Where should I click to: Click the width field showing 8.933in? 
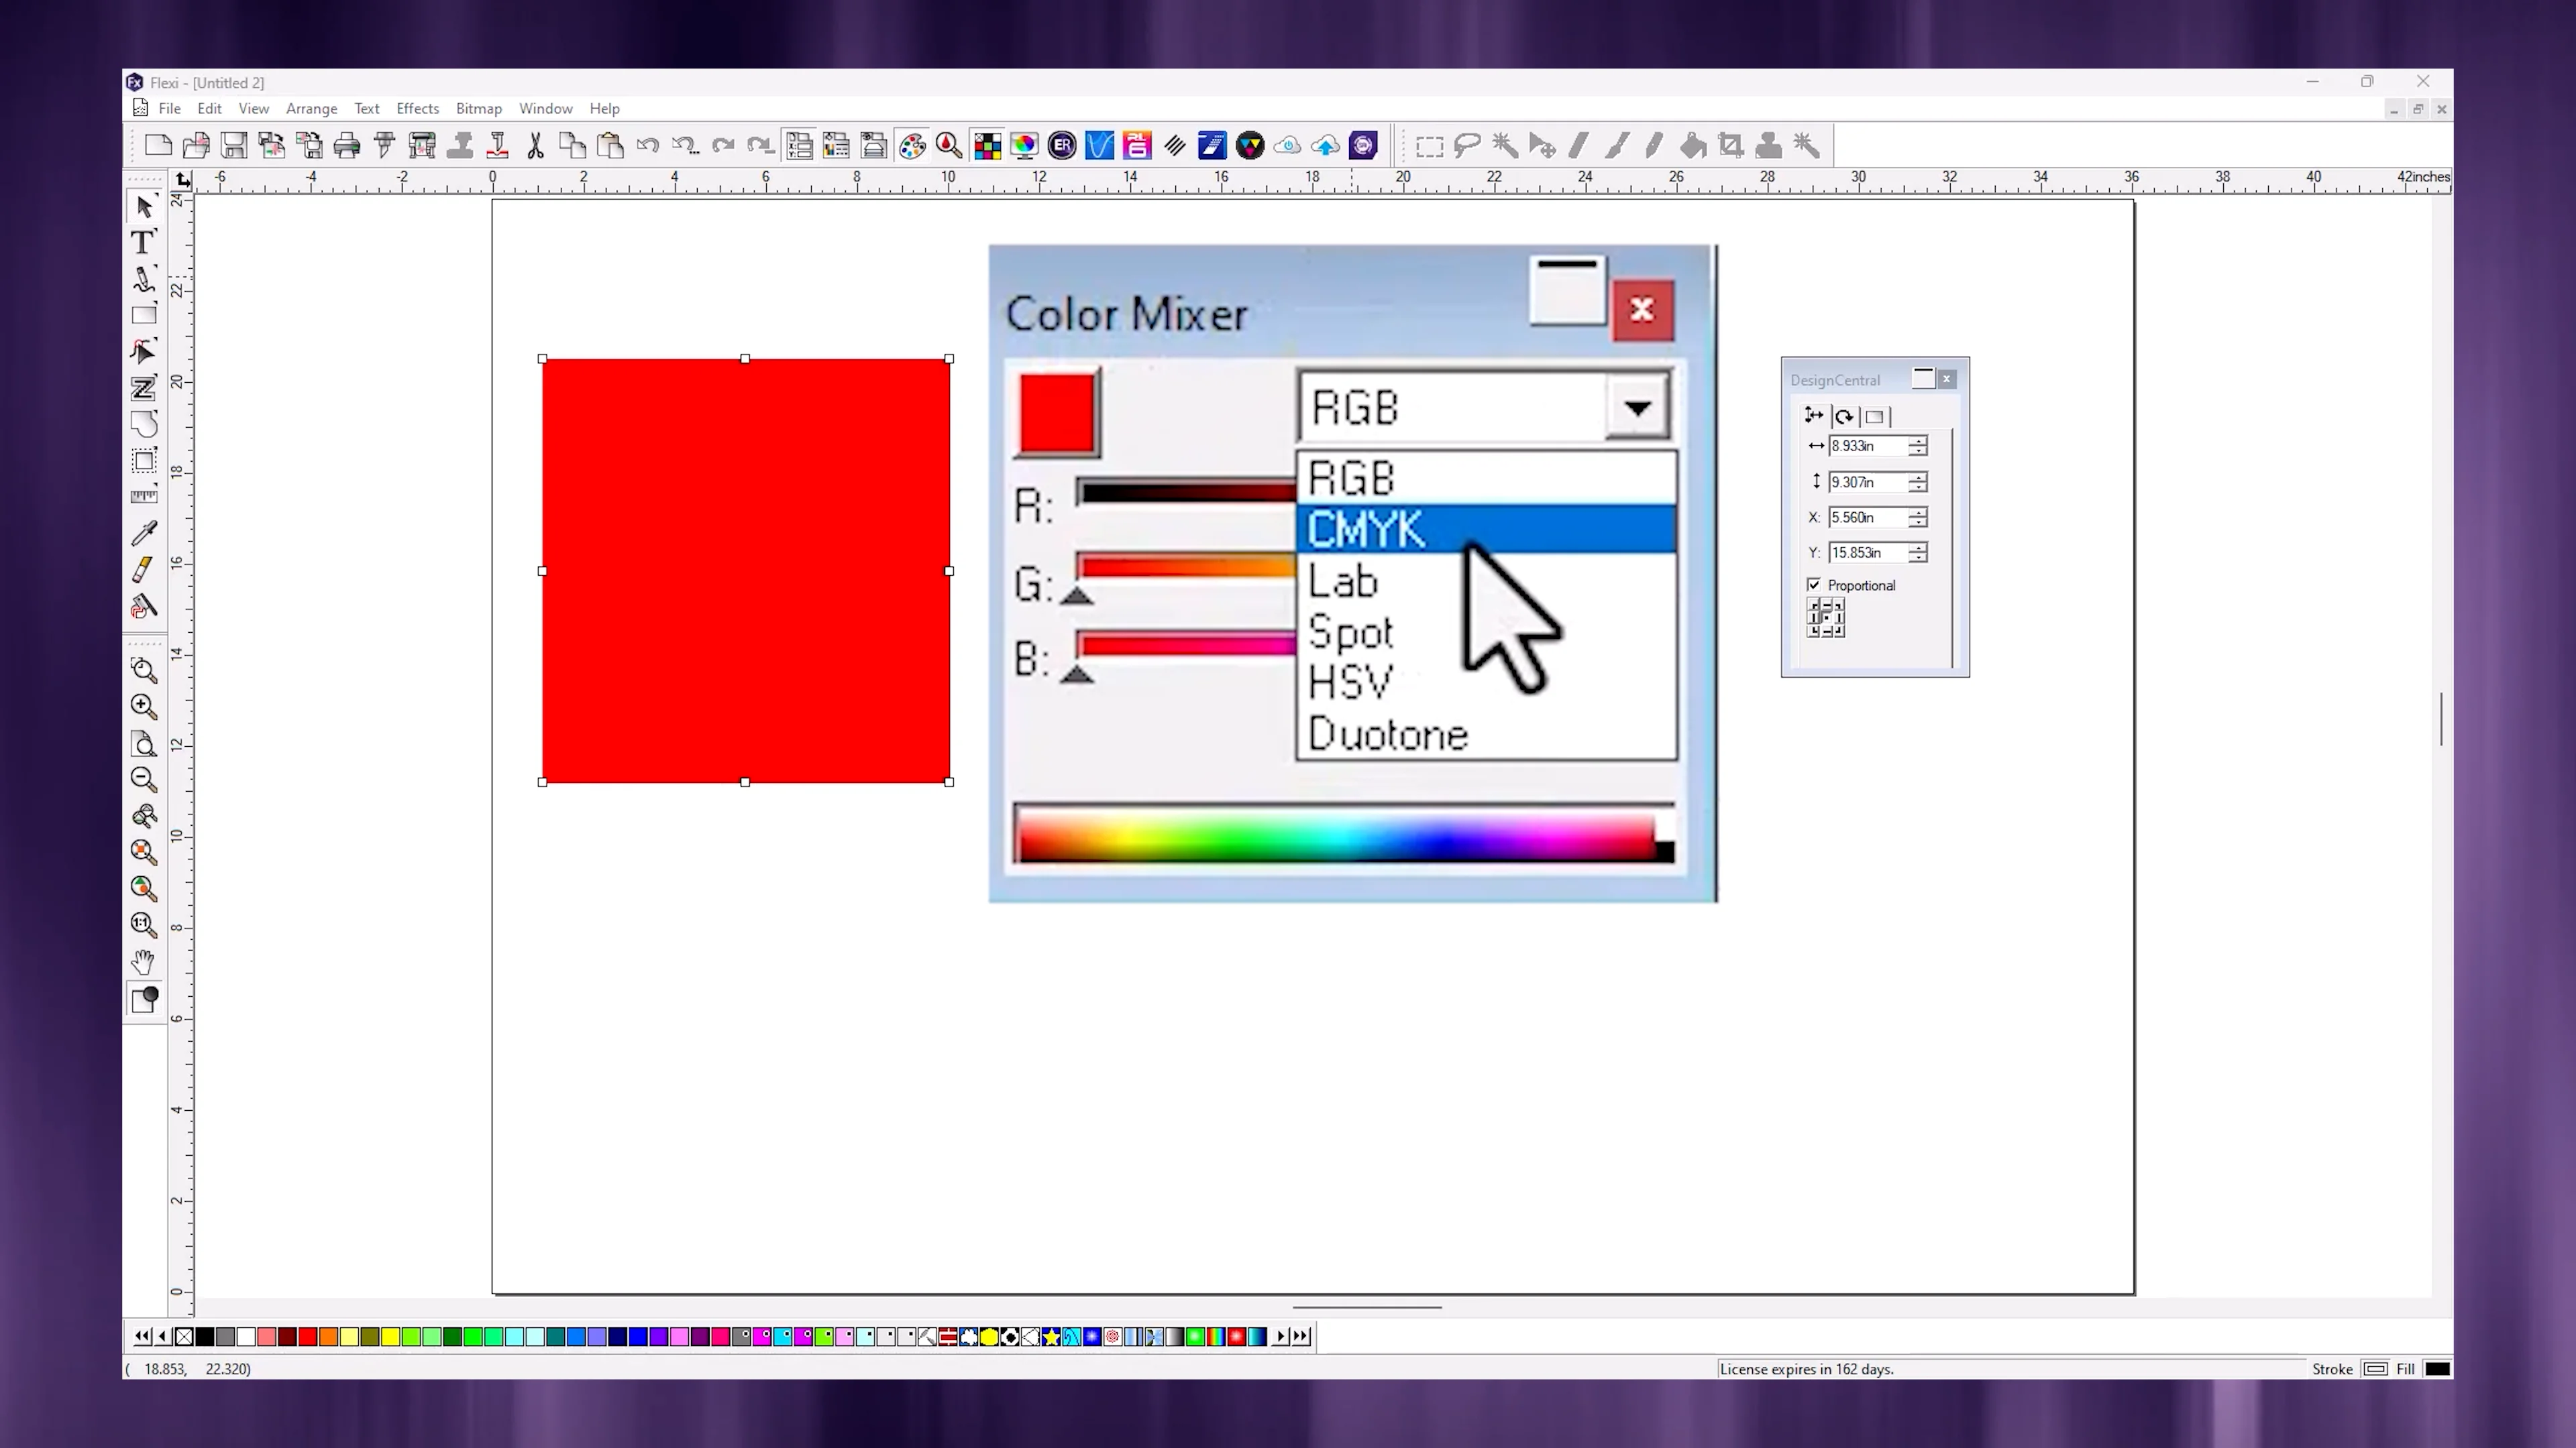click(1865, 446)
